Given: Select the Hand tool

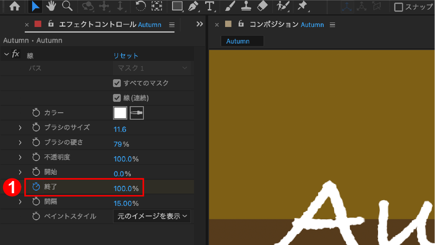Looking at the screenshot, I should (x=51, y=6).
